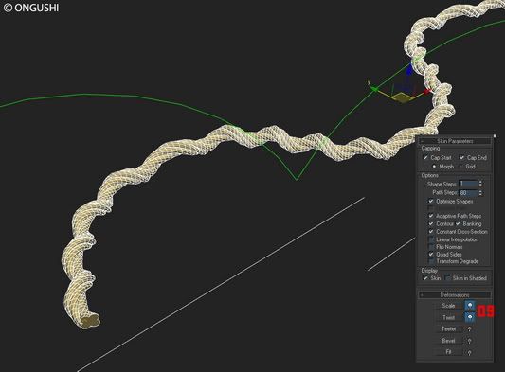Open the Scale deformation button
The image size is (505, 372).
pyautogui.click(x=449, y=306)
